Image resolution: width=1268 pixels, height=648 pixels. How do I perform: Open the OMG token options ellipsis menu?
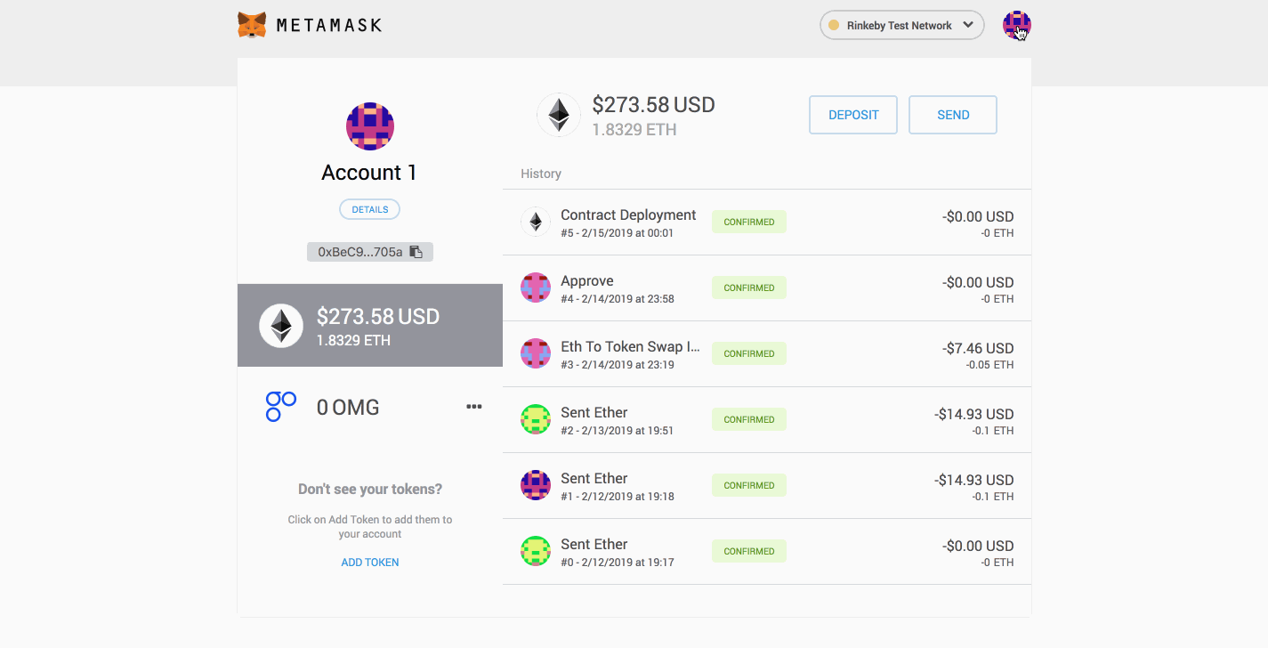pyautogui.click(x=474, y=407)
